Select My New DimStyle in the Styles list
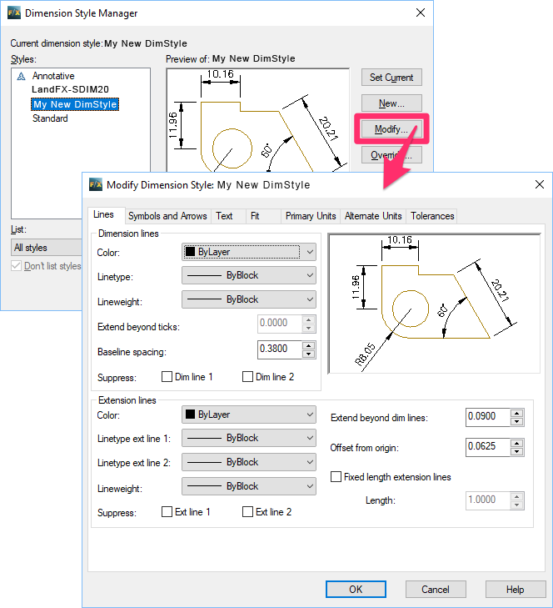This screenshot has width=553, height=608. pyautogui.click(x=75, y=104)
